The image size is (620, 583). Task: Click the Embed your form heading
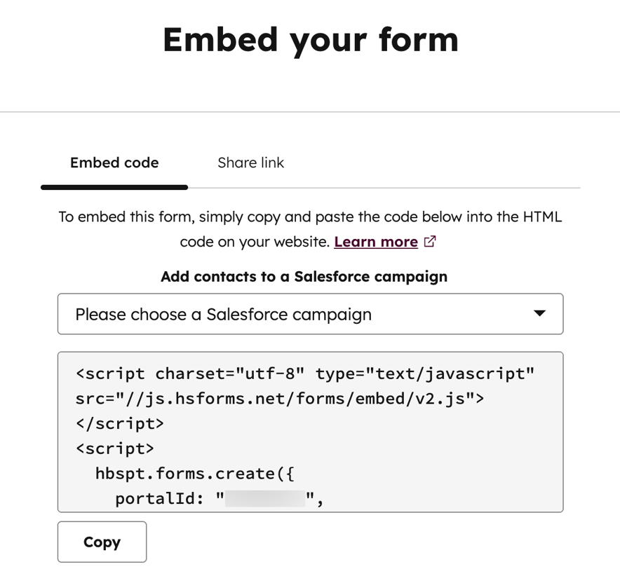pyautogui.click(x=310, y=40)
